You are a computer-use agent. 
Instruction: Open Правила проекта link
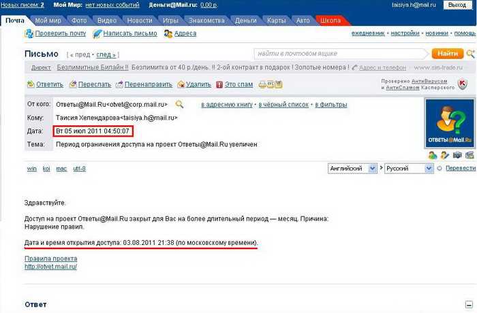click(51, 259)
